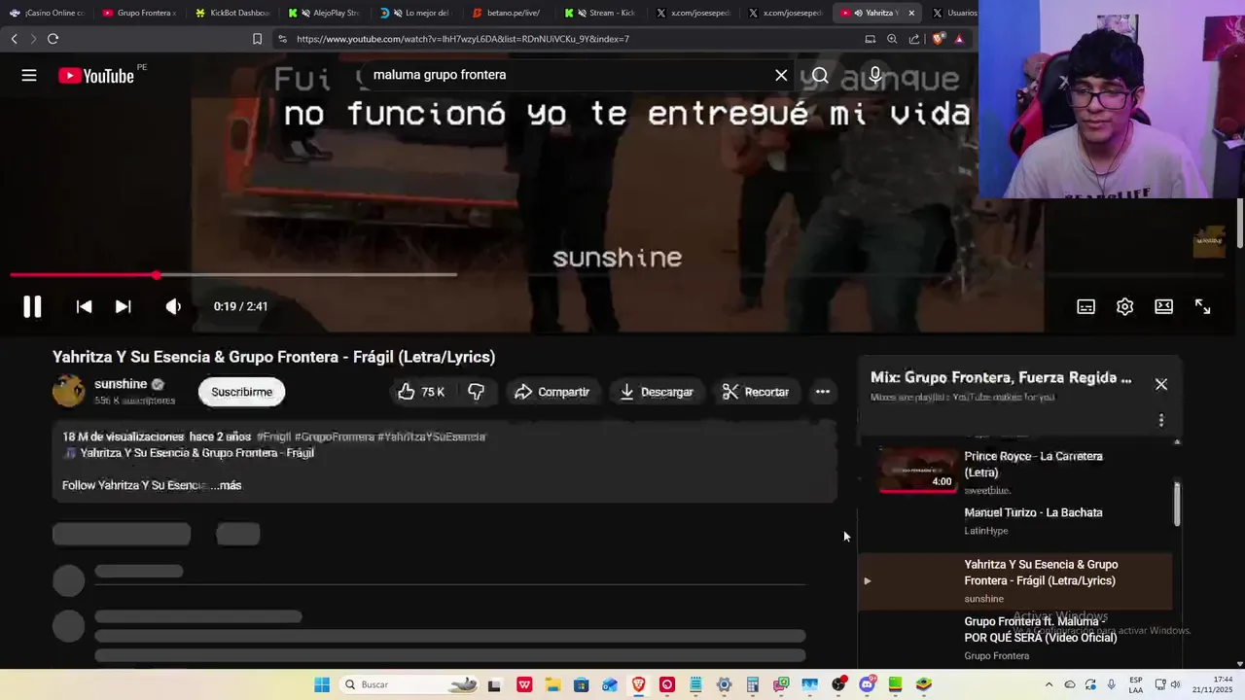Close the Mix playlist panel
Image resolution: width=1245 pixels, height=700 pixels.
(1161, 384)
